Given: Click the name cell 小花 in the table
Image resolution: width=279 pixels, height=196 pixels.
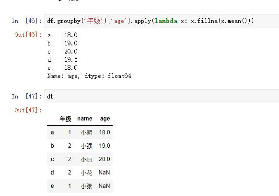Looking at the screenshot, I should tap(86, 173).
